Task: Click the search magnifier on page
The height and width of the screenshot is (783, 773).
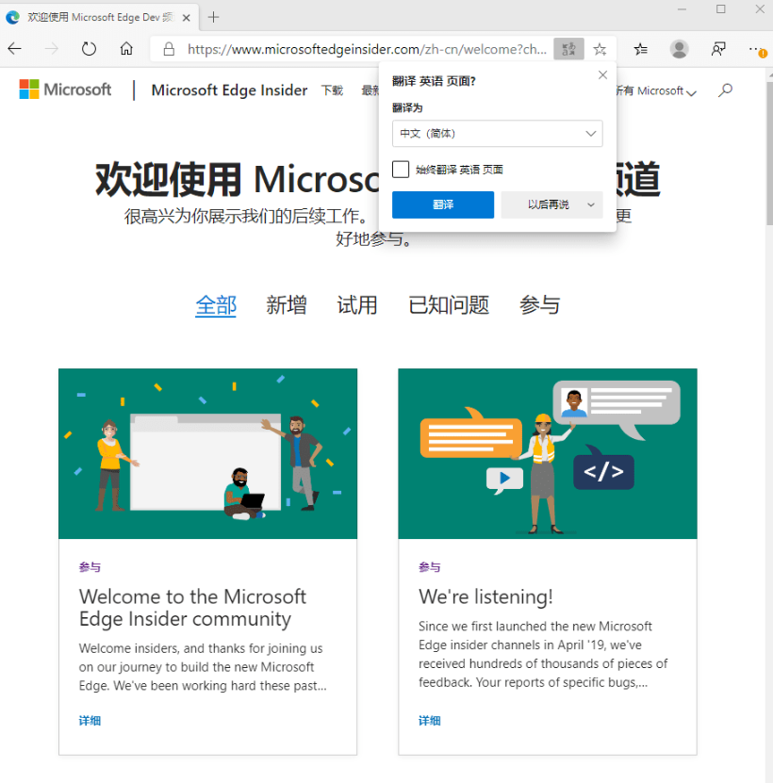Action: pos(725,90)
